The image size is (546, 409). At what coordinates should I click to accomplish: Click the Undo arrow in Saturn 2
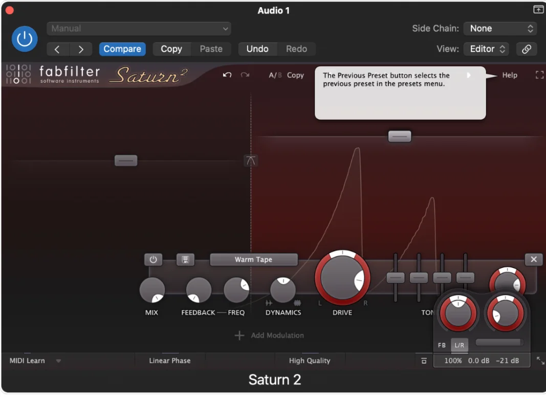click(227, 75)
